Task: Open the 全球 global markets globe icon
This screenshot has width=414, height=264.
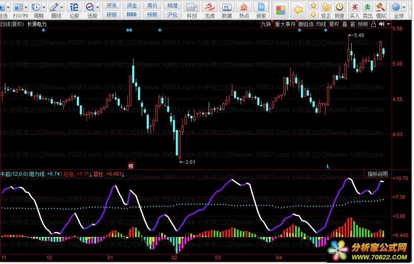Action: pos(396,7)
